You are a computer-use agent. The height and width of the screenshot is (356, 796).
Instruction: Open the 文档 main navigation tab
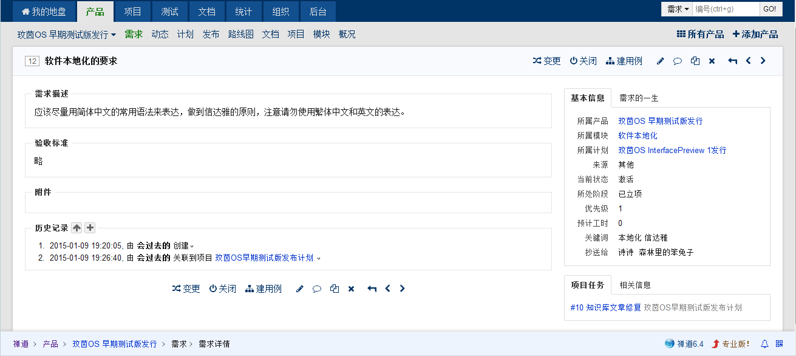point(206,12)
